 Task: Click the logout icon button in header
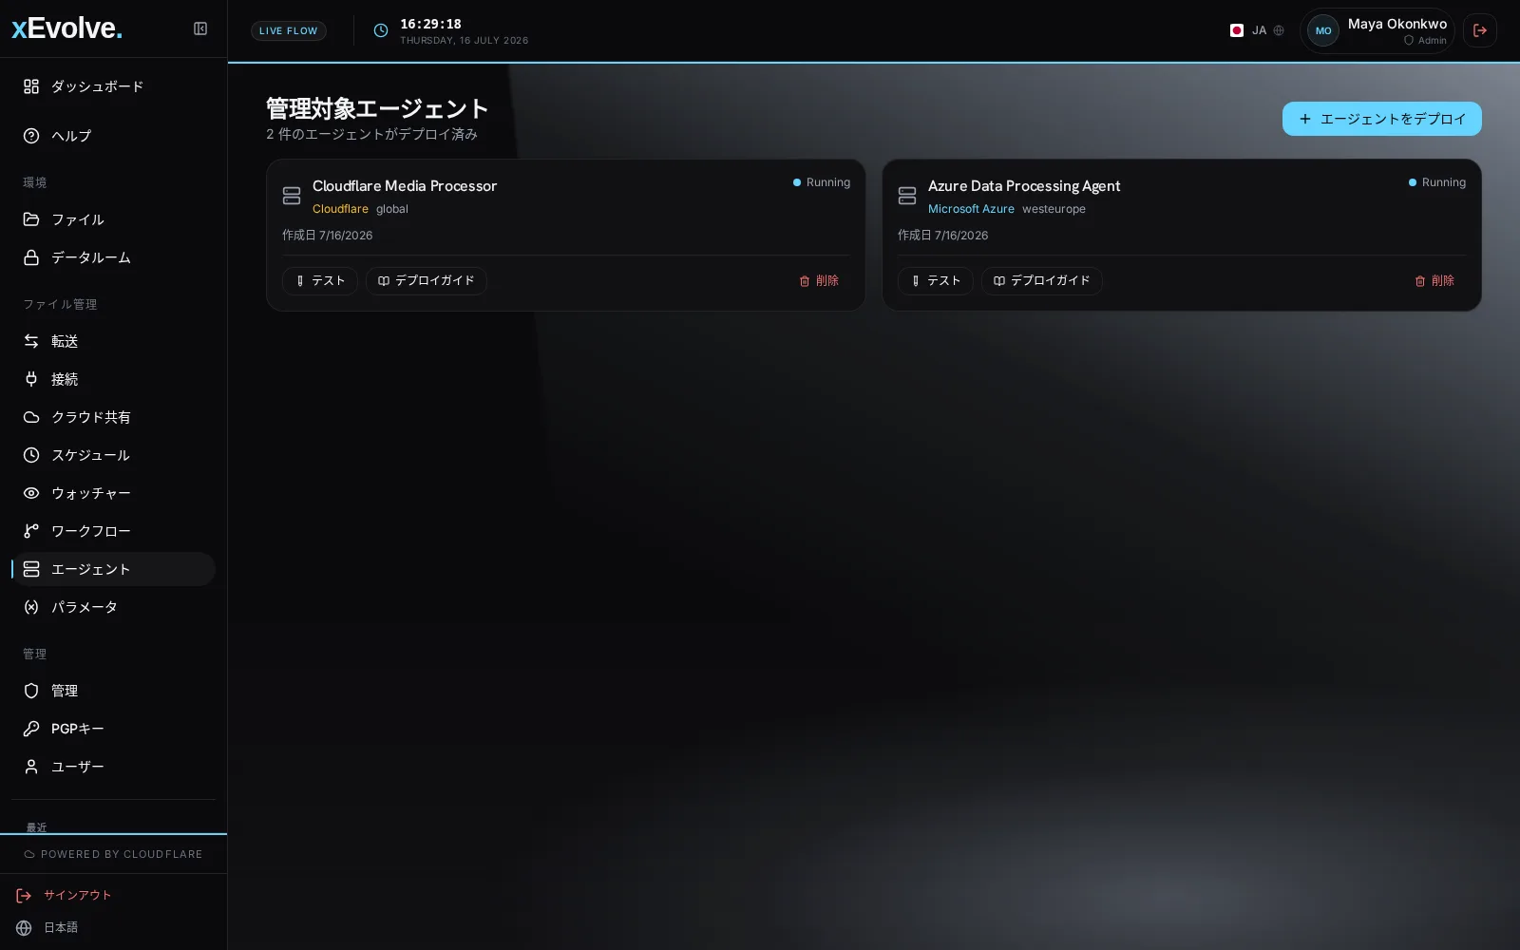(1480, 30)
